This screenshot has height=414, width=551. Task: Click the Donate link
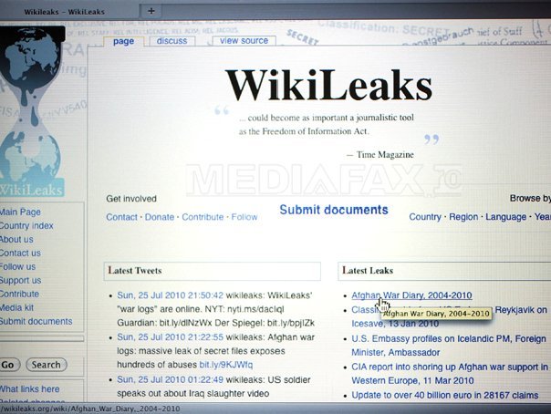(160, 217)
